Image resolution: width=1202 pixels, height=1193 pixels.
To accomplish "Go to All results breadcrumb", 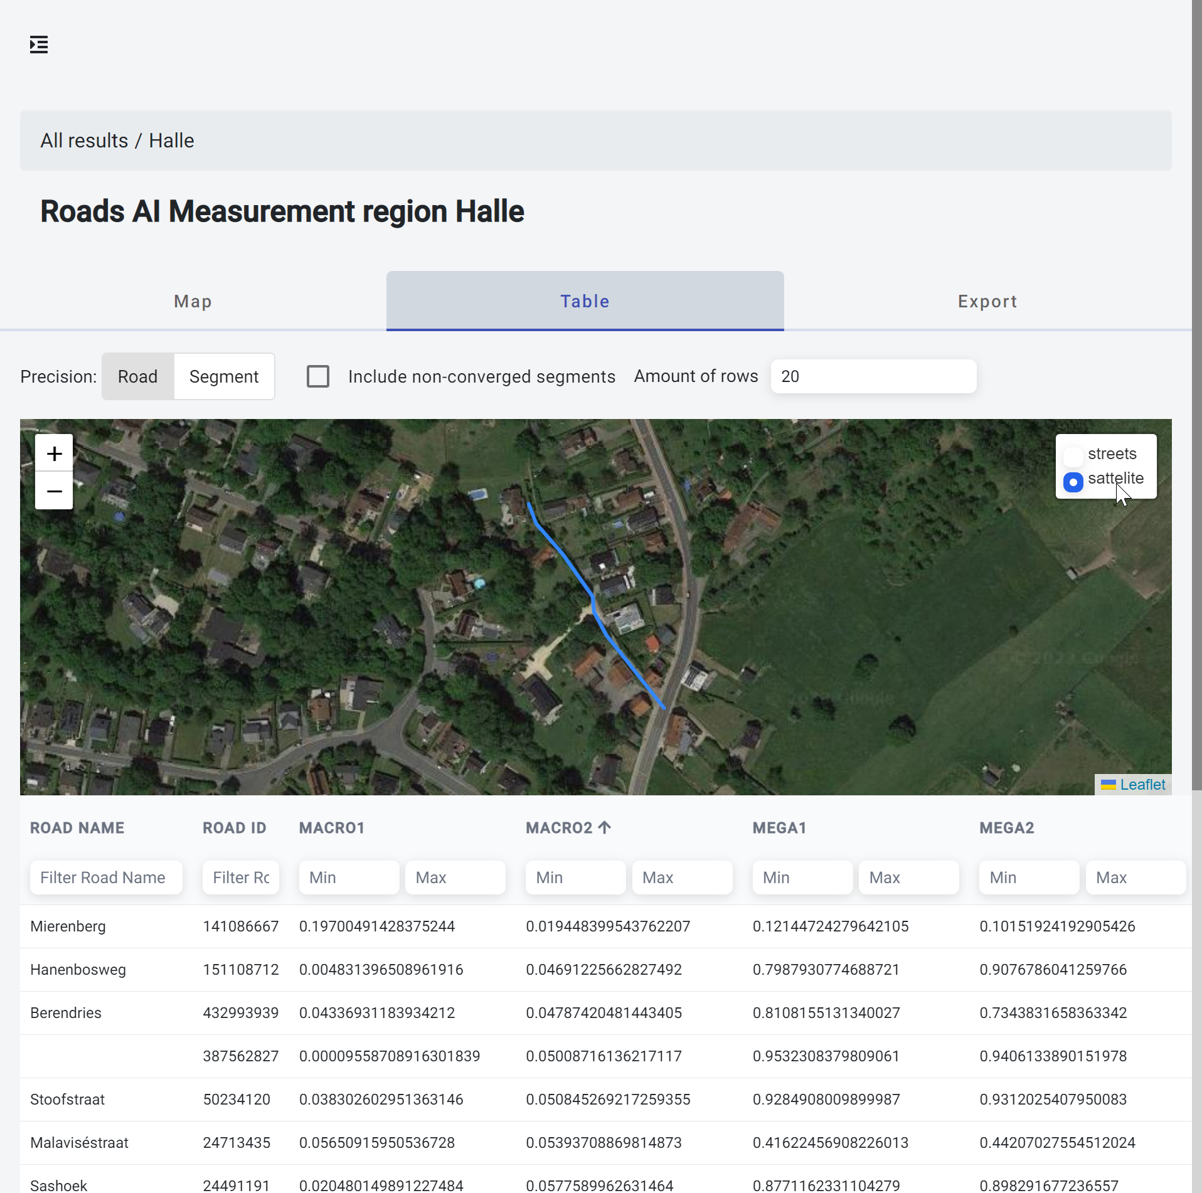I will 84,141.
